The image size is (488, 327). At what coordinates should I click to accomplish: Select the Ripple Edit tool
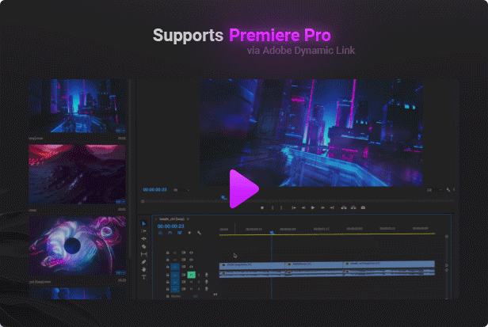tap(144, 238)
